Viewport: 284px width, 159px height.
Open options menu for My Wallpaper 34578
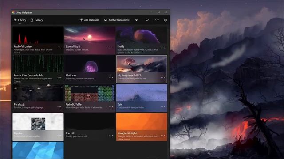pos(163,78)
